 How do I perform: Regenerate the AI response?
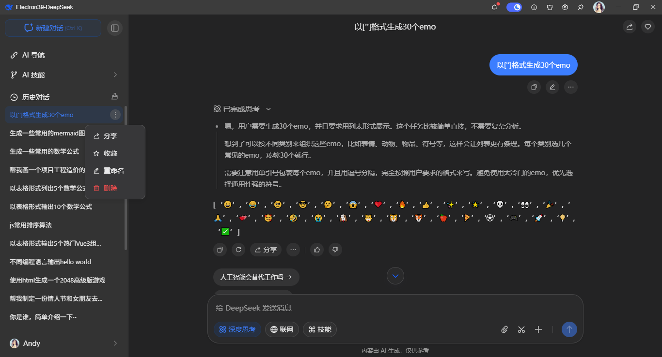tap(238, 250)
